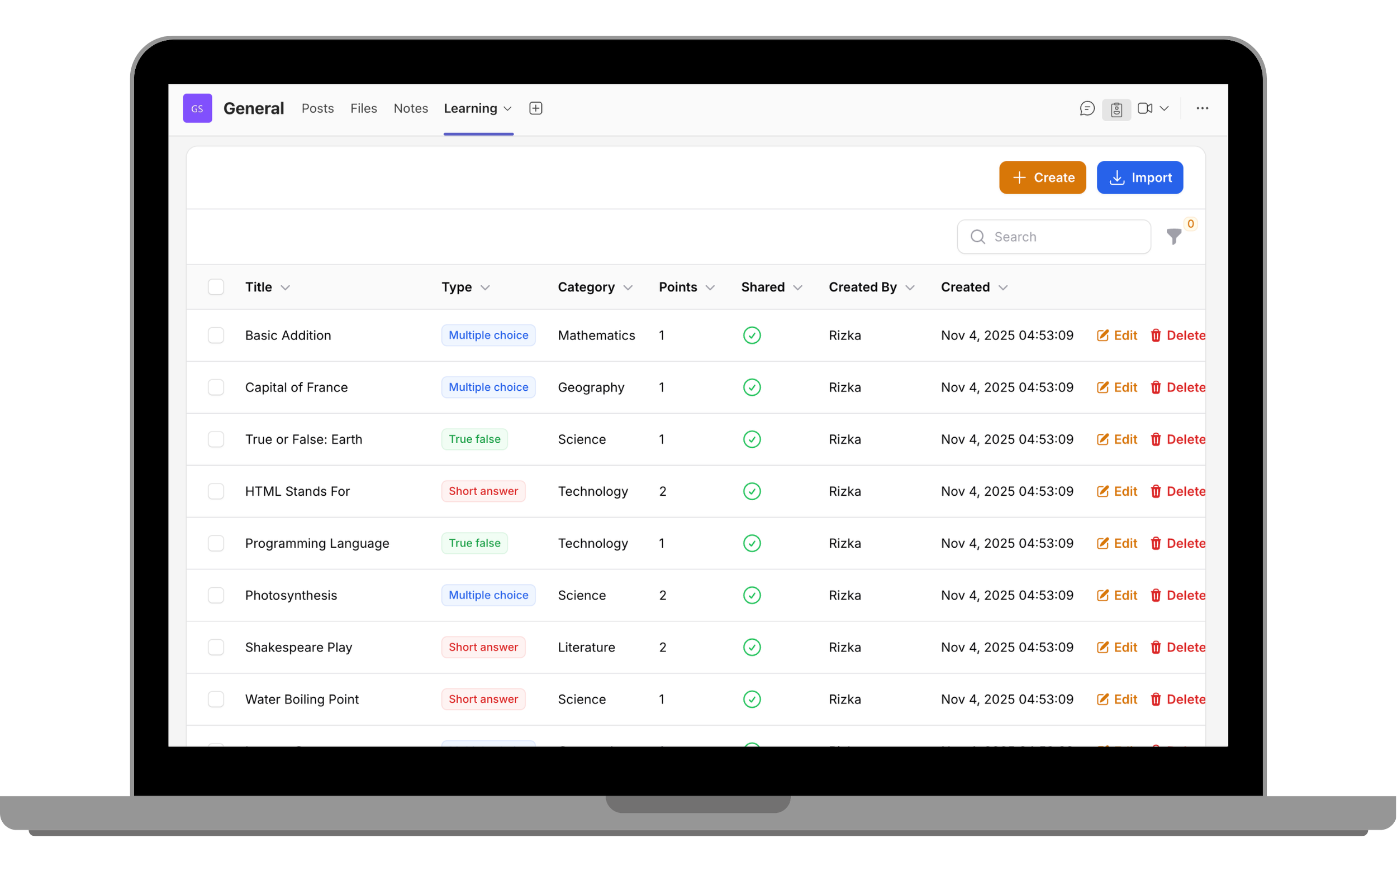
Task: Open the Notes tab
Action: pos(411,108)
